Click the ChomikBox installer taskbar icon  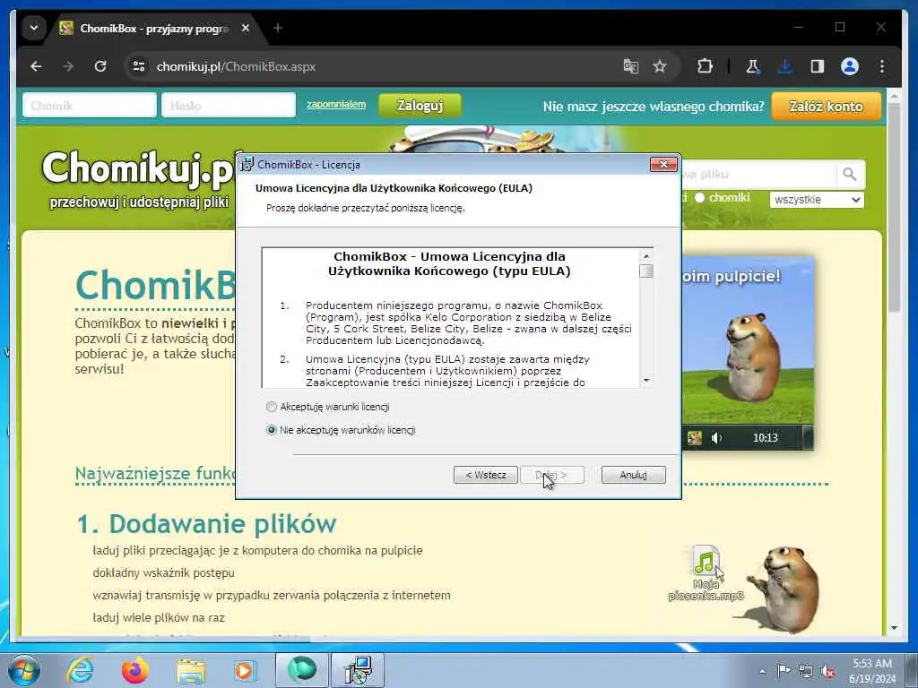pyautogui.click(x=358, y=670)
